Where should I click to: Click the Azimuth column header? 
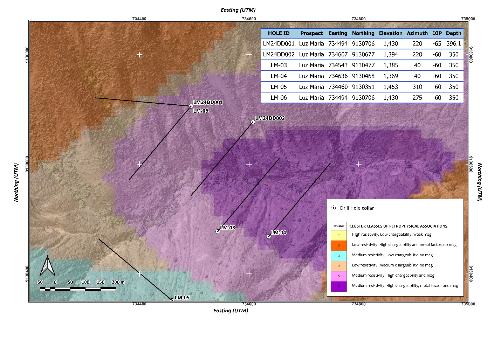click(x=417, y=33)
